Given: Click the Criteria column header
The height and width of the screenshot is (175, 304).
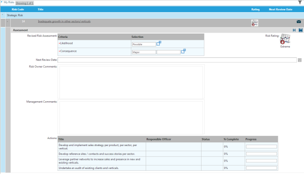Looking at the screenshot, I should (63, 37).
